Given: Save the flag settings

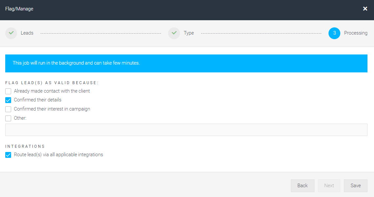Looking at the screenshot, I should [355, 186].
